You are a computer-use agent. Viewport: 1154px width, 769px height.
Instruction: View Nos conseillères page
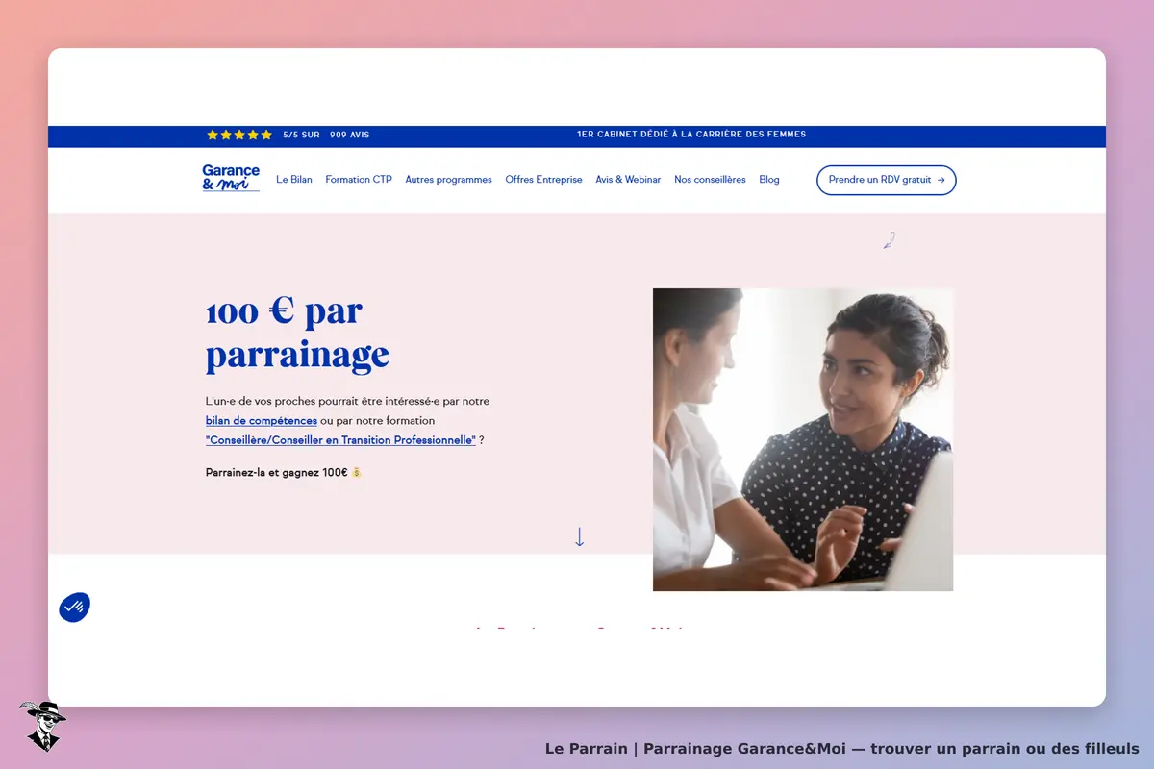coord(710,180)
